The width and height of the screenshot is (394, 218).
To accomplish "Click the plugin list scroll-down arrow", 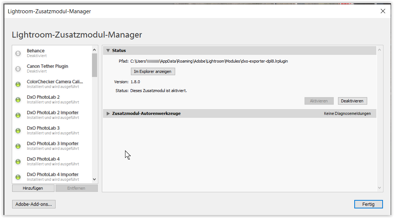I will click(95, 179).
